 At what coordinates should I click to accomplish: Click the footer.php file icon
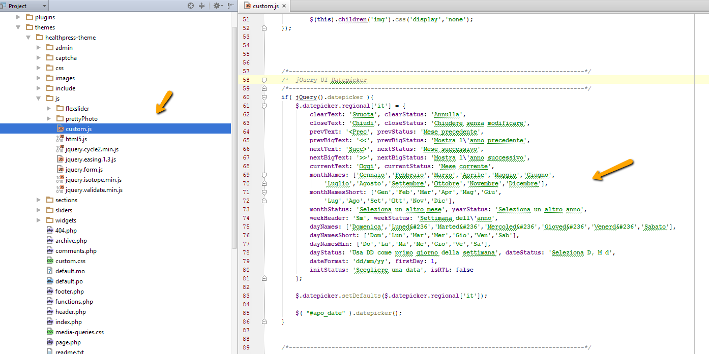(50, 292)
